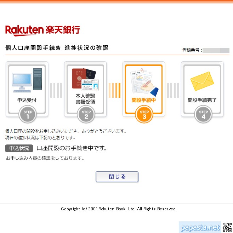
Task: Click the Rakuten 楽天銀行 logo
Action: [x=42, y=30]
